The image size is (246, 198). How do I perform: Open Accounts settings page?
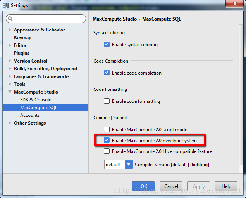[x=30, y=115]
